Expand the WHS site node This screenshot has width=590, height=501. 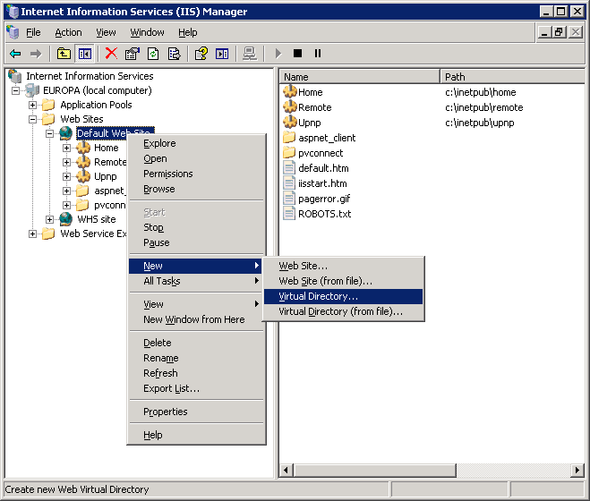49,219
